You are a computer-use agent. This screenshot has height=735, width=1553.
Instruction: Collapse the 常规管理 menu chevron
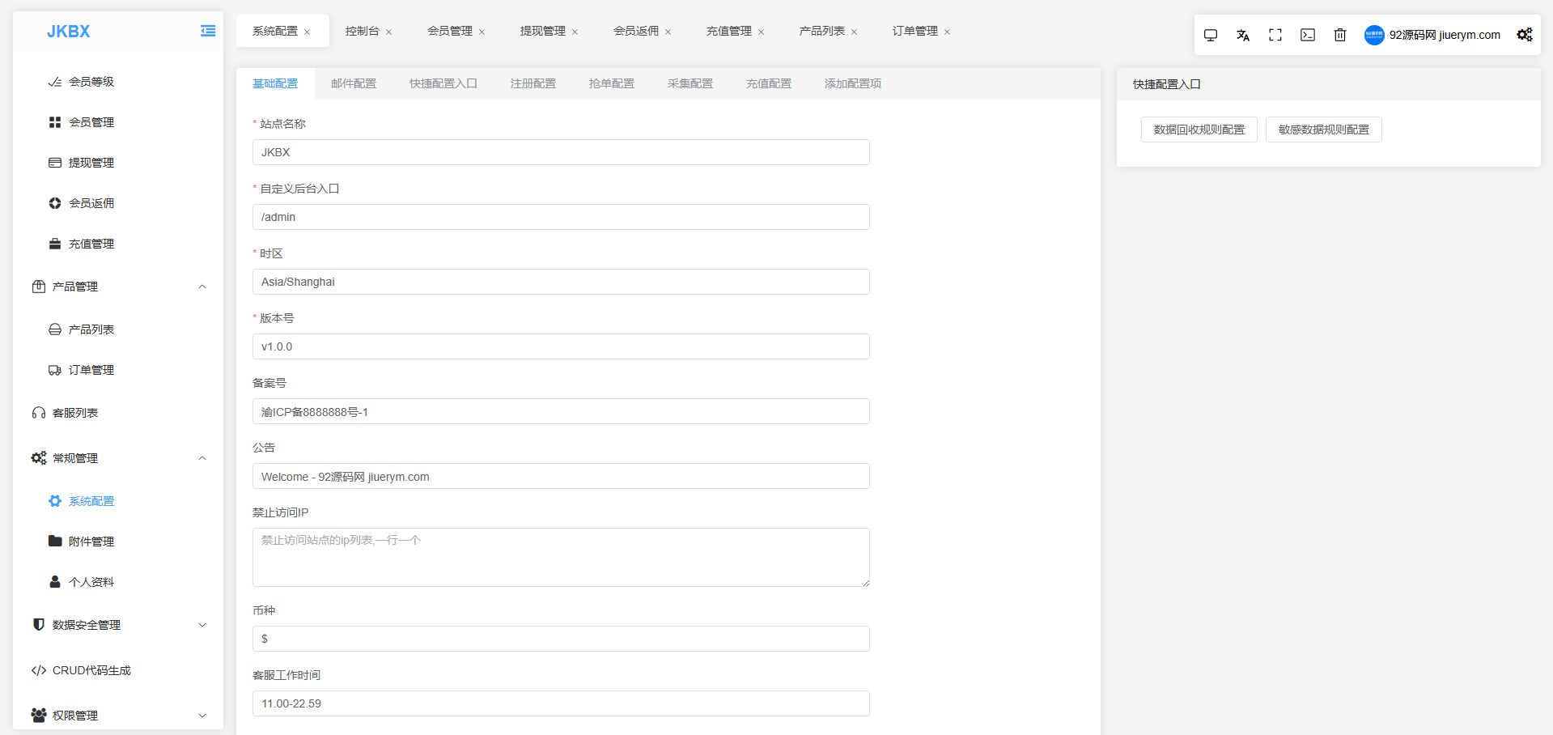pos(202,458)
